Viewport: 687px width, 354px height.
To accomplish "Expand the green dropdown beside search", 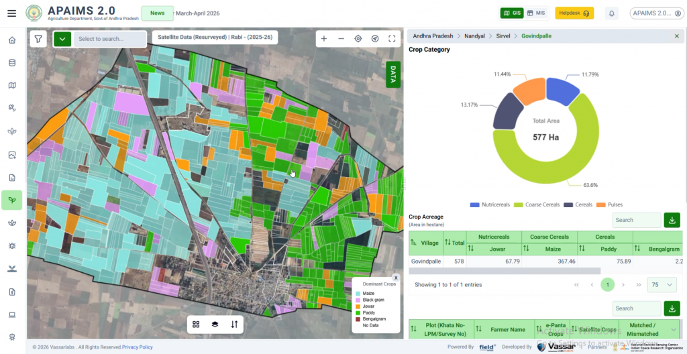I will click(x=62, y=39).
